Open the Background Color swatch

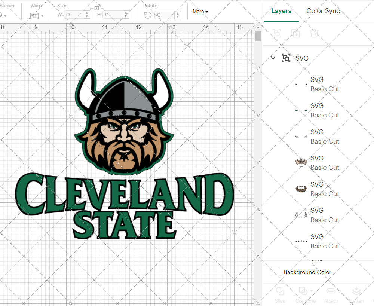click(x=276, y=272)
